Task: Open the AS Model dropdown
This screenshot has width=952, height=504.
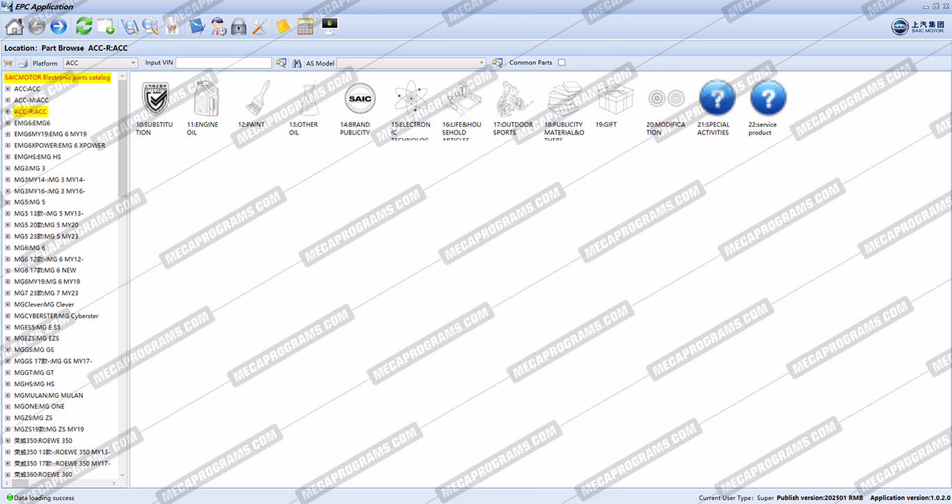Action: point(411,63)
